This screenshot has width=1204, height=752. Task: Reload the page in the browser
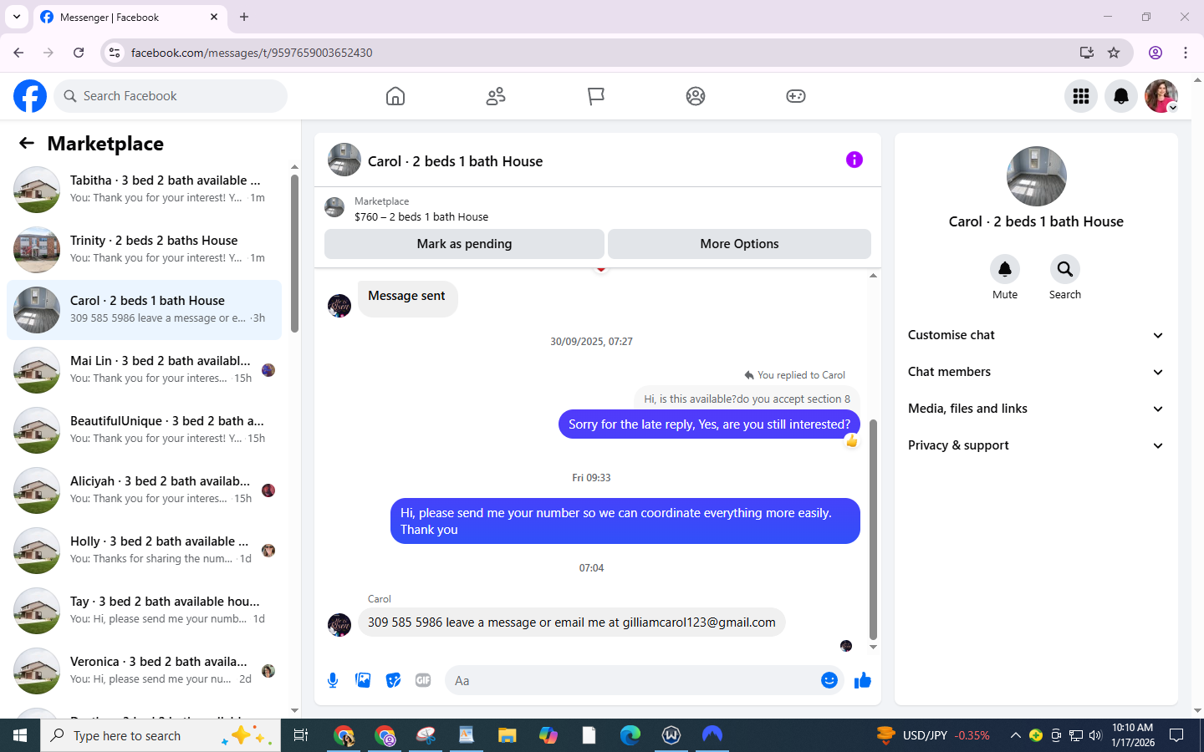[x=79, y=53]
